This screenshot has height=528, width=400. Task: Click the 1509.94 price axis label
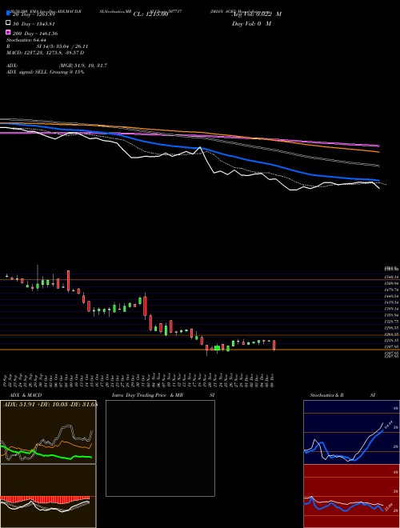[392, 283]
